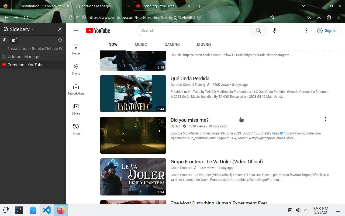The height and width of the screenshot is (216, 345).
Task: Visit the GLITCH channel link
Action: point(176,126)
